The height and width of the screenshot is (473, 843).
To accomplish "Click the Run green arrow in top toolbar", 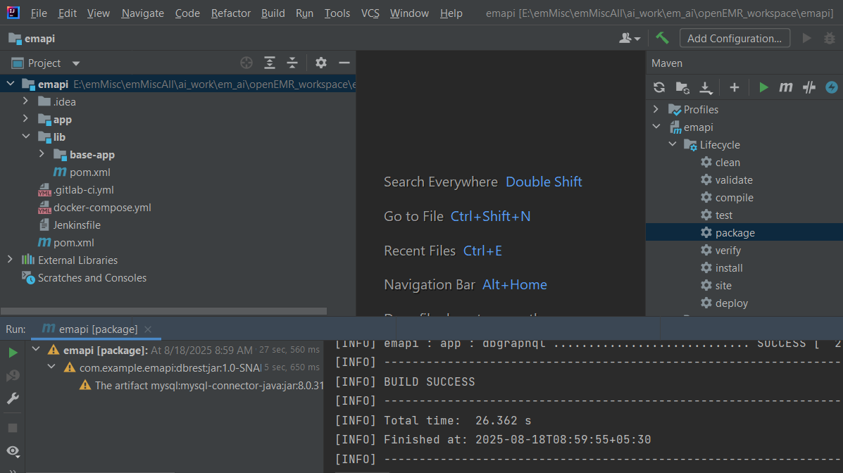I will pos(806,38).
